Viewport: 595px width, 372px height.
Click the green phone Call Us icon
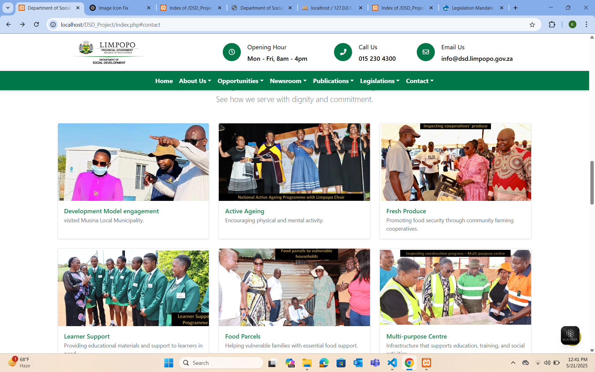343,52
